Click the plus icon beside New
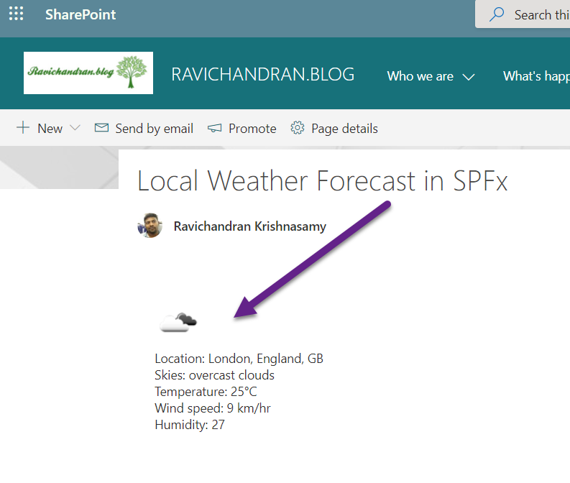Image resolution: width=570 pixels, height=483 pixels. [23, 128]
